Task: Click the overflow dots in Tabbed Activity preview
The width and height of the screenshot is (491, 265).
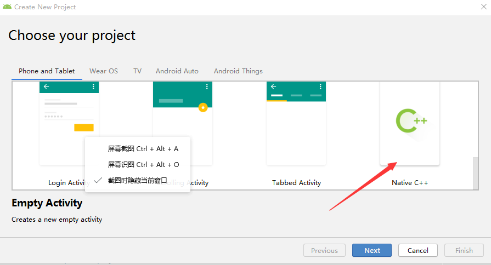Action: coord(320,87)
